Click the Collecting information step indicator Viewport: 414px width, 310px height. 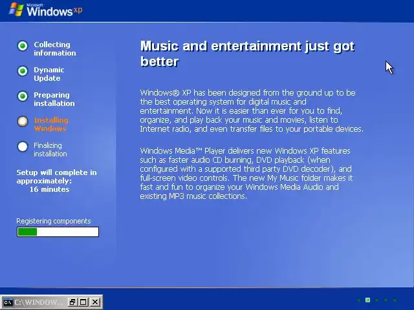point(23,46)
